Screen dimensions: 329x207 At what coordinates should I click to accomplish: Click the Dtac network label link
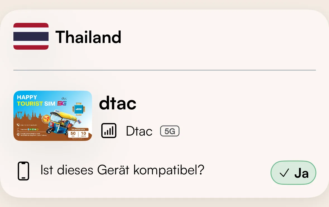click(139, 131)
